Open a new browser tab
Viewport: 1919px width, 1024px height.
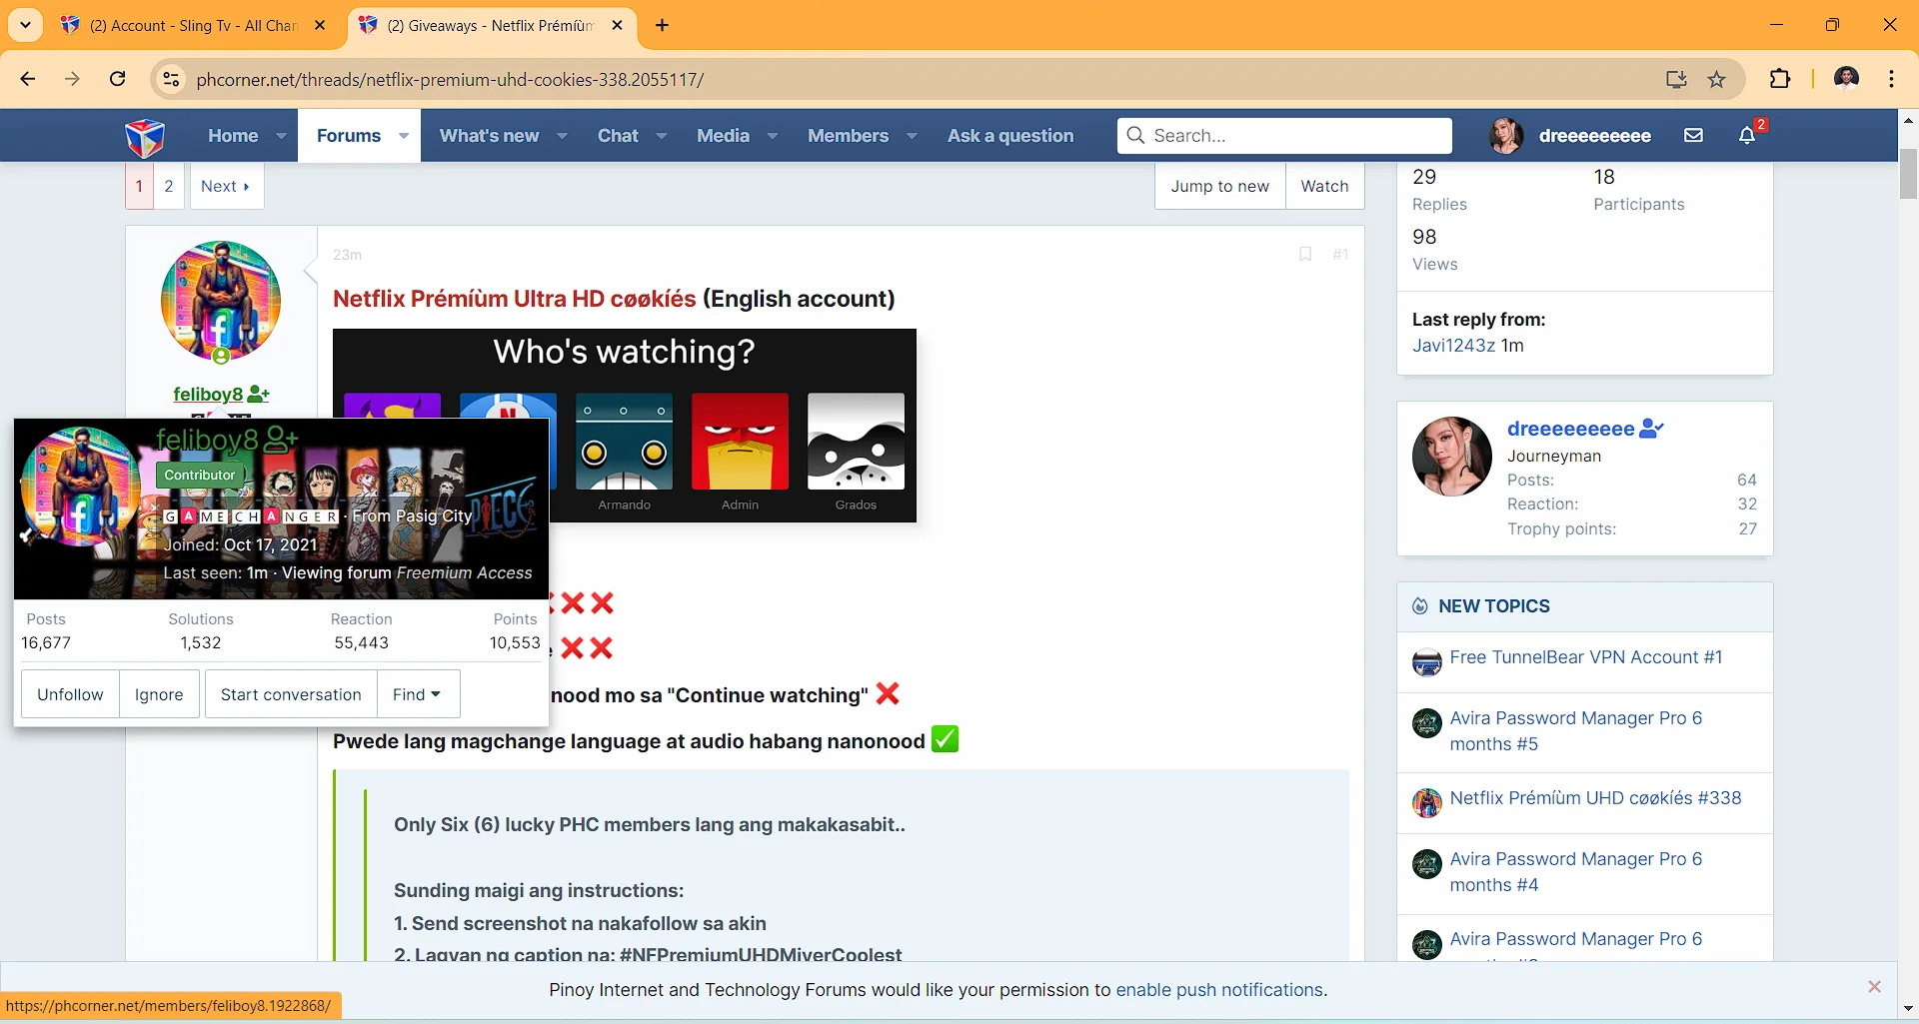(x=662, y=25)
